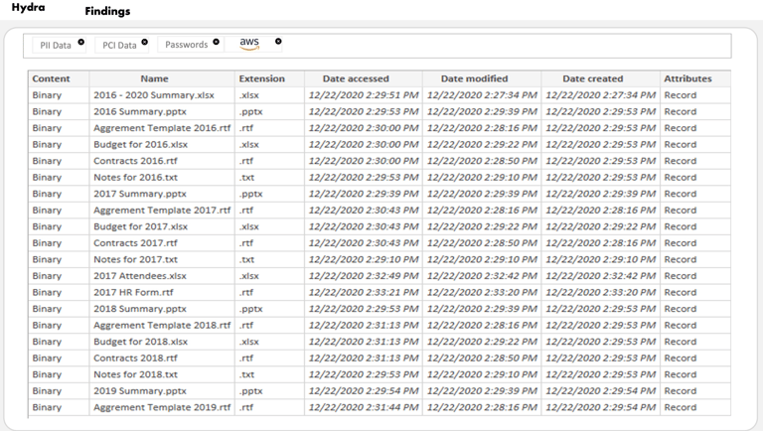This screenshot has width=763, height=431.
Task: Remove the aws filter tag
Action: tap(278, 42)
